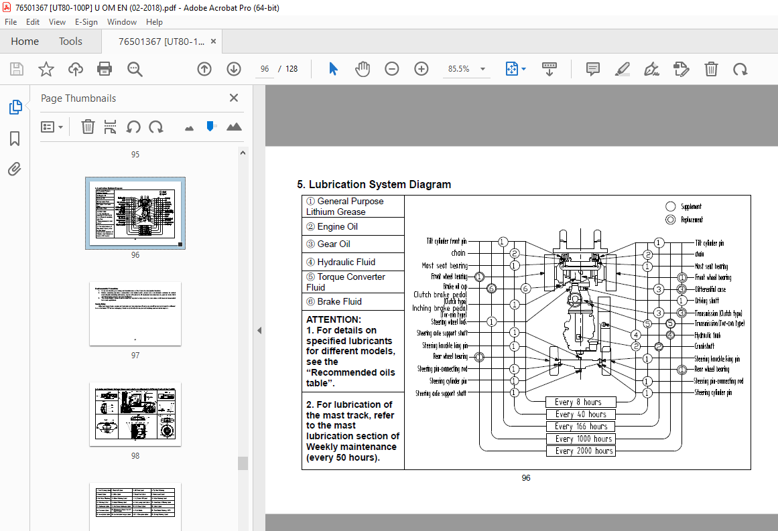778x531 pixels.
Task: Add the file to starred with star icon
Action: pos(46,69)
